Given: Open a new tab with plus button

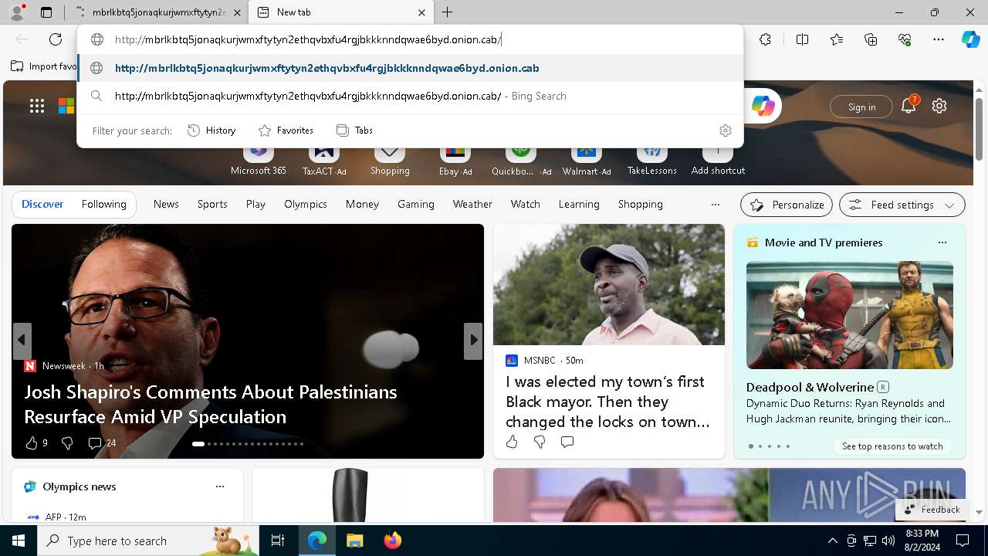Looking at the screenshot, I should (x=448, y=12).
